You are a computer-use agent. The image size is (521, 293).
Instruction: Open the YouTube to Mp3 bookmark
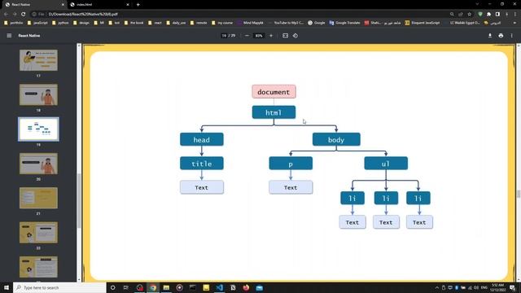[x=286, y=23]
